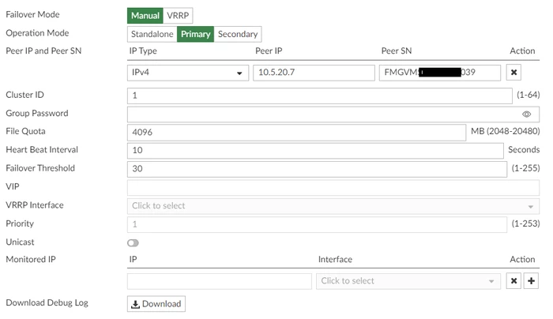Show the Group Password with eye icon
This screenshot has width=553, height=319.
click(526, 114)
